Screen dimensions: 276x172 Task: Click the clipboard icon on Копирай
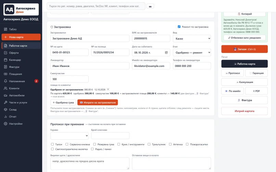tap(239, 14)
